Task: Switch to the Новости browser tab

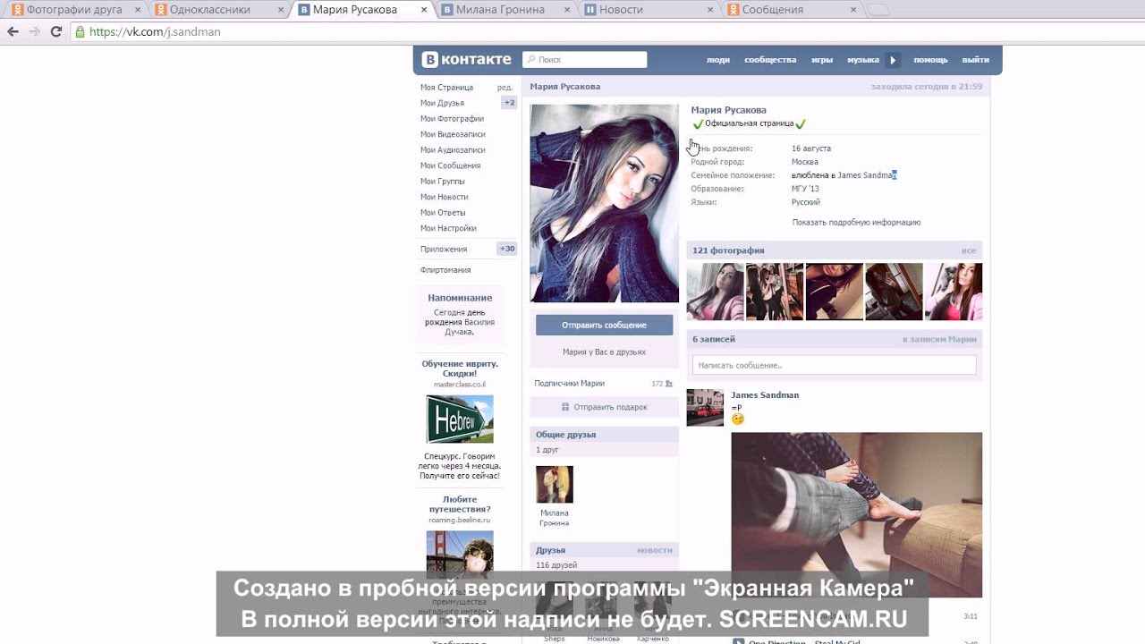Action: [x=644, y=10]
